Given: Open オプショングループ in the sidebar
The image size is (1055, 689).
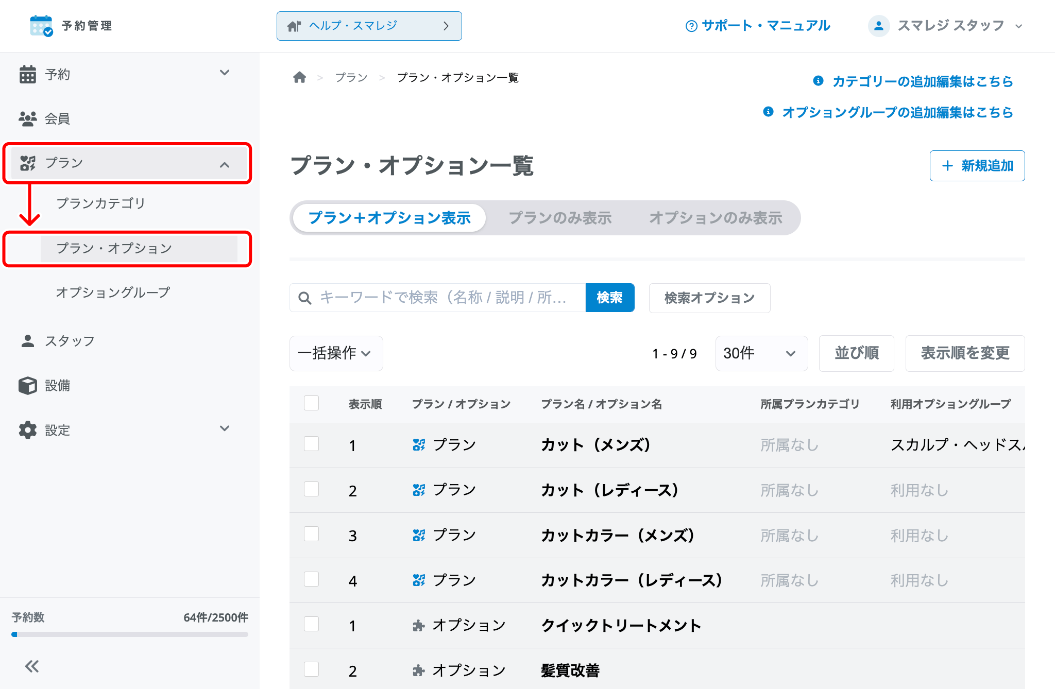Looking at the screenshot, I should (113, 292).
